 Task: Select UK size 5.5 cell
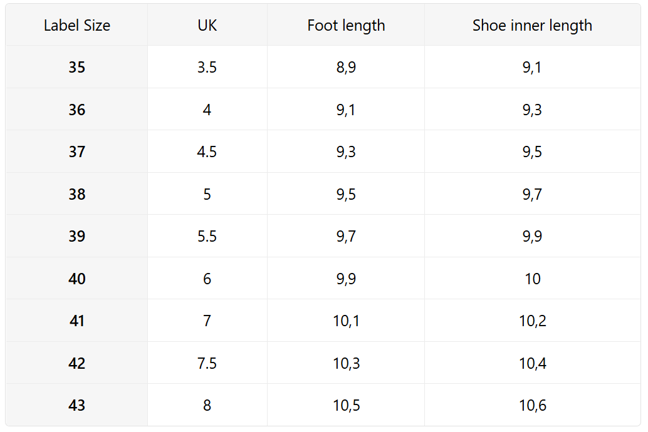(x=207, y=237)
